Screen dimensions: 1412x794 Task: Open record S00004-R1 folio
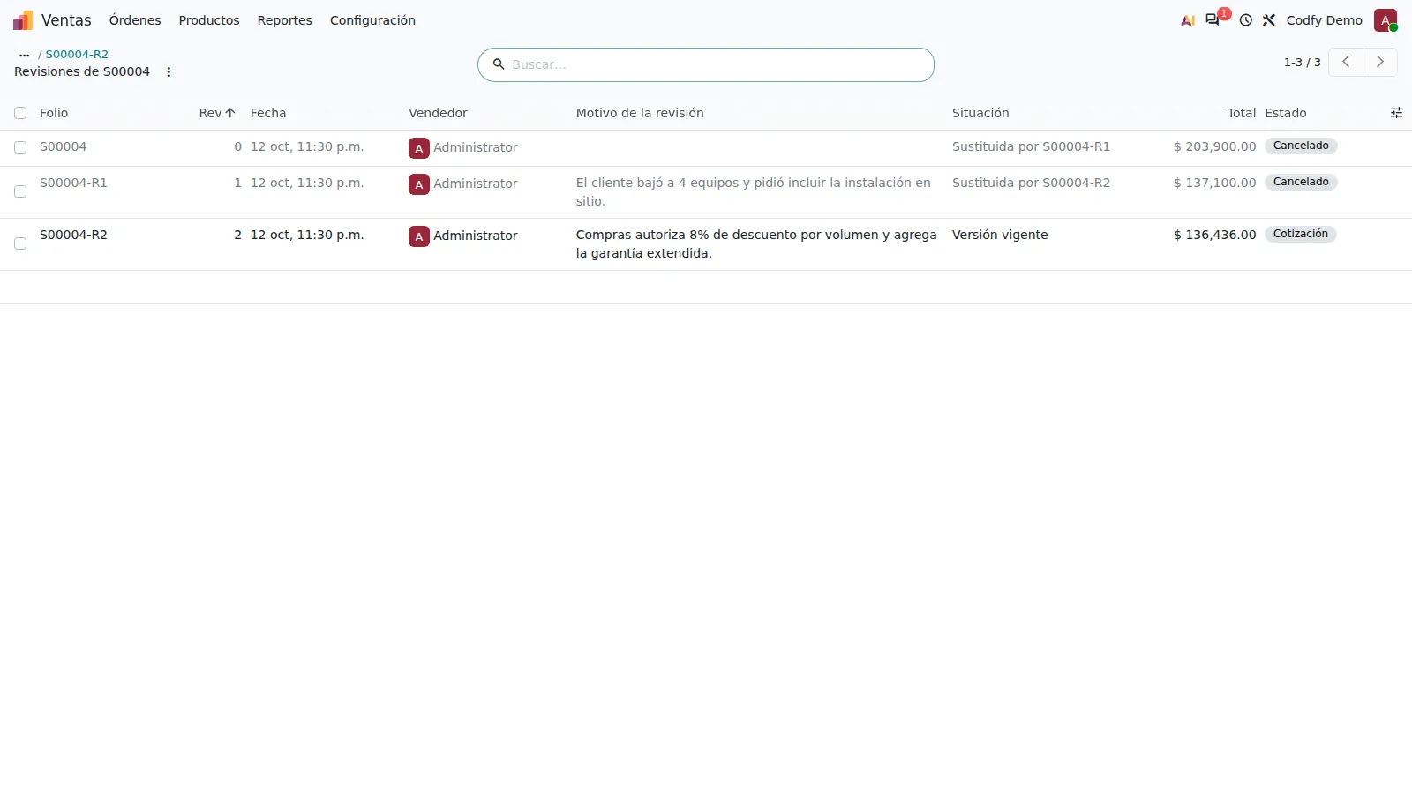tap(73, 183)
